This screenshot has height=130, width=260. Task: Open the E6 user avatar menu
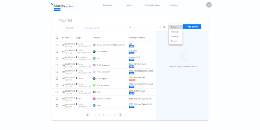[209, 5]
